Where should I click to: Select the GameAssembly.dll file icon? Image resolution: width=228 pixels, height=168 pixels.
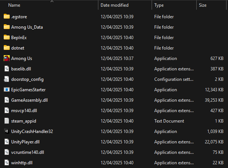tap(7, 100)
